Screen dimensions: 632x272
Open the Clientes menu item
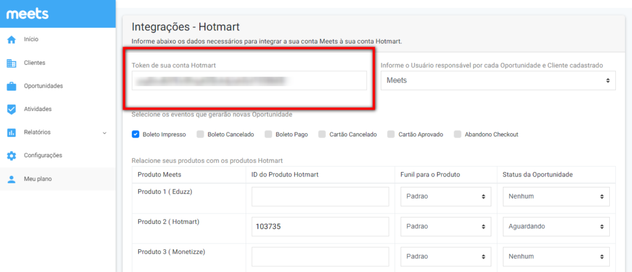coord(57,63)
